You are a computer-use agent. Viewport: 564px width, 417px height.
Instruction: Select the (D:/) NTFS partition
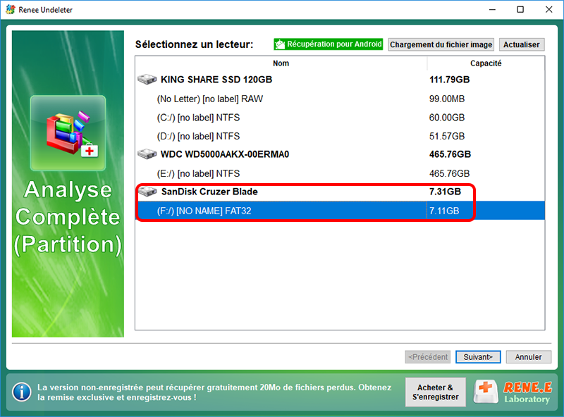point(340,136)
